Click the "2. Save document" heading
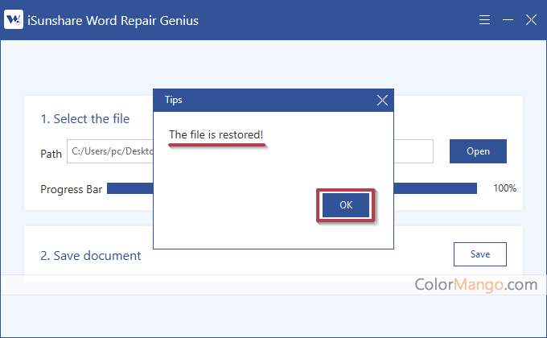The image size is (547, 338). coord(91,256)
